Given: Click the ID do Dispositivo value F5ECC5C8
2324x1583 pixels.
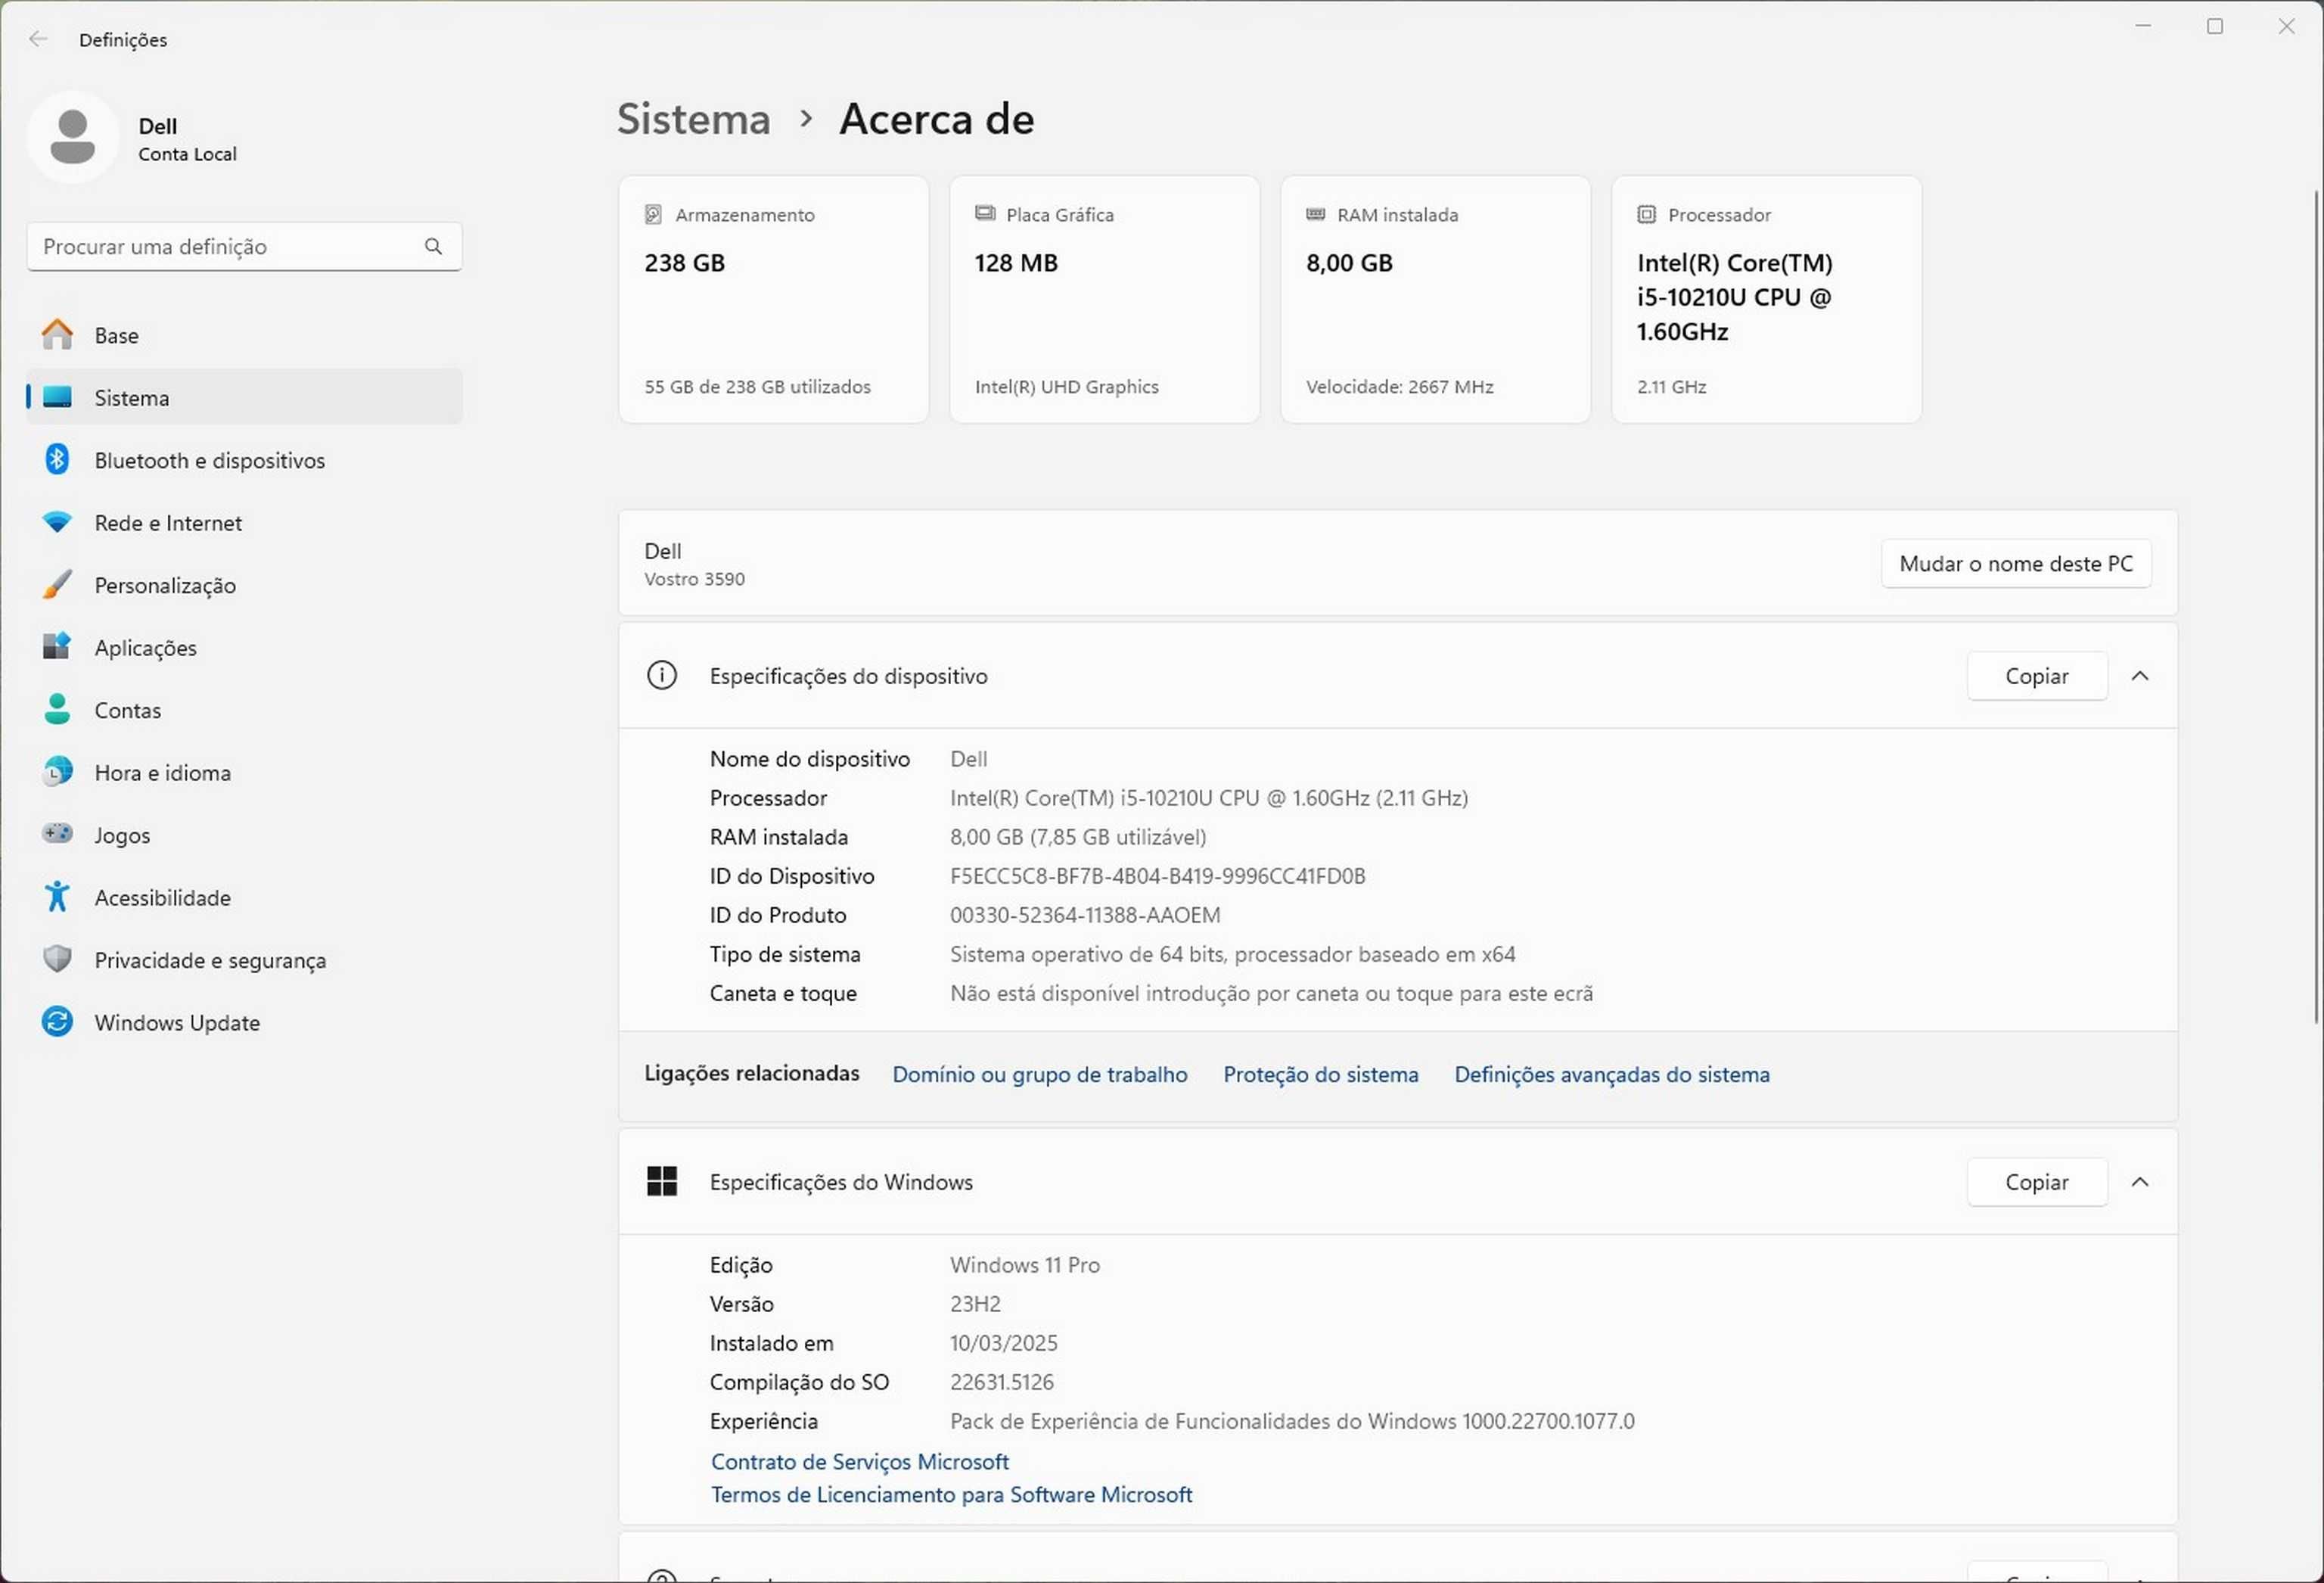Looking at the screenshot, I should point(1157,876).
